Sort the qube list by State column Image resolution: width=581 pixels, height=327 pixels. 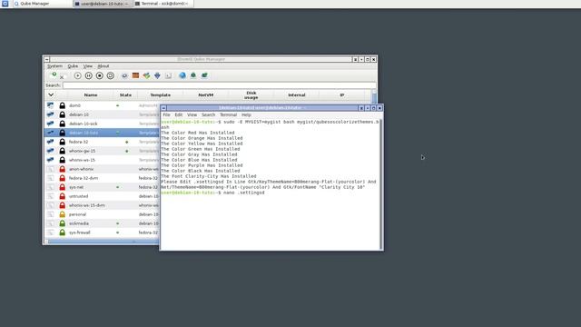tap(125, 95)
